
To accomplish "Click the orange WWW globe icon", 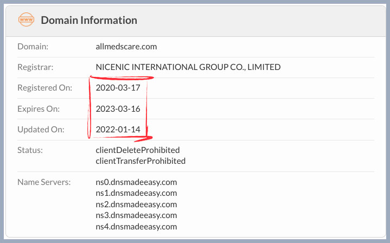I will pos(26,21).
